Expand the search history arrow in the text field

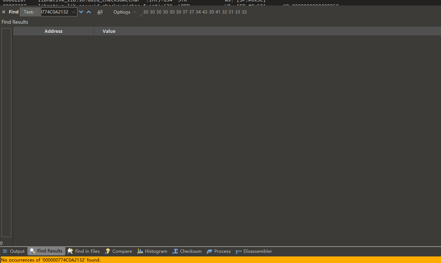[73, 12]
